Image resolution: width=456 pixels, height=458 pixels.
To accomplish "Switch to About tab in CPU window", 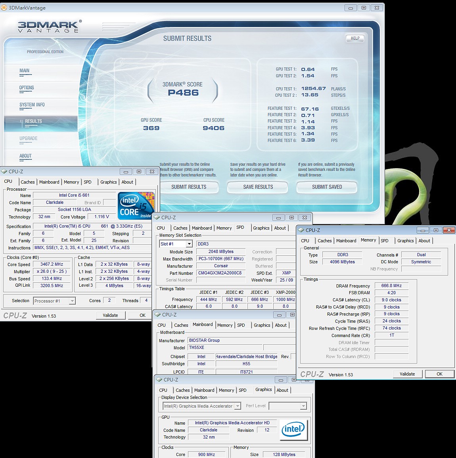I will pos(127,182).
